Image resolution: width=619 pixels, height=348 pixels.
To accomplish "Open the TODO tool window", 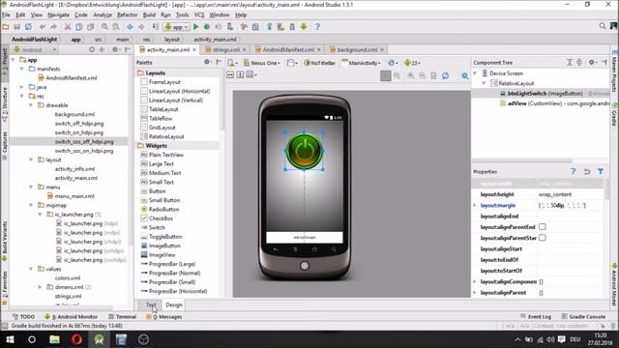I will click(x=23, y=316).
